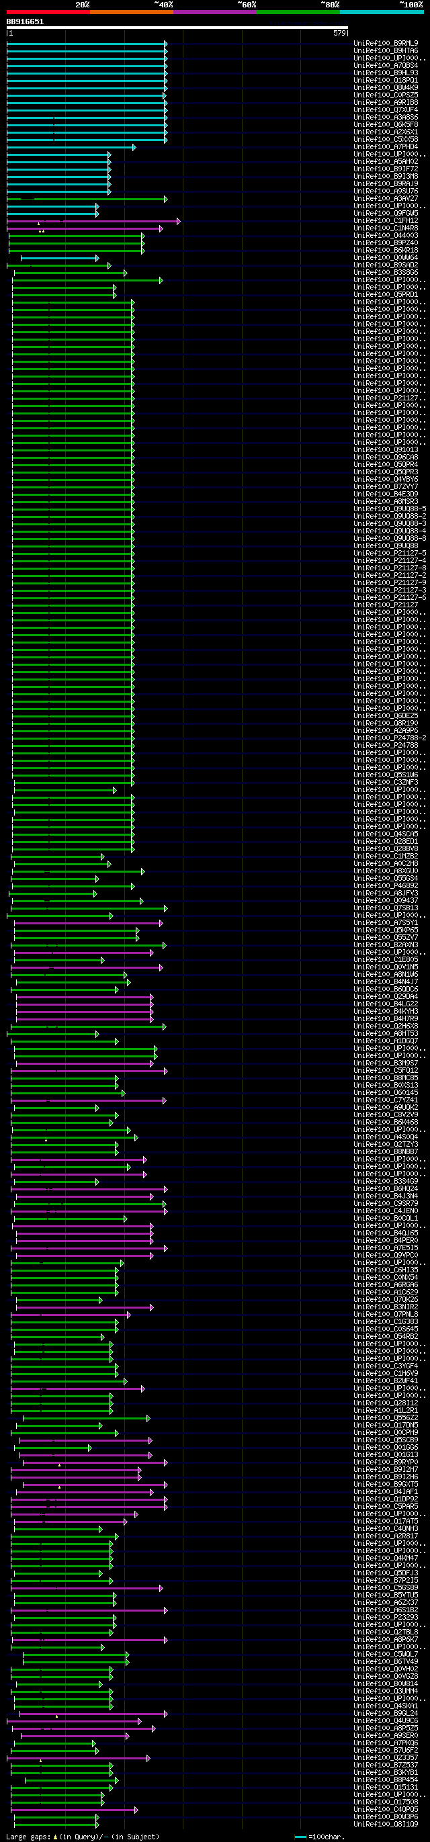Open hit UniRef100_B9RML9

coord(386,44)
